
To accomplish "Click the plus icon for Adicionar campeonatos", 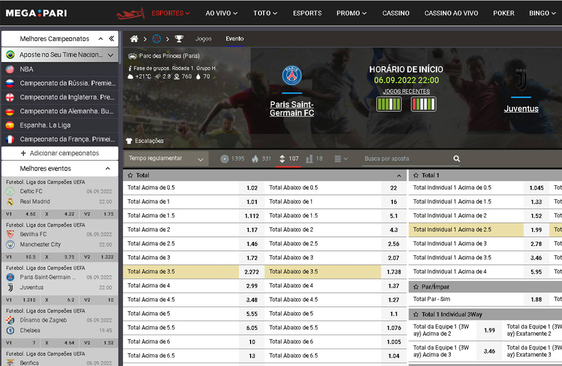I will [23, 153].
